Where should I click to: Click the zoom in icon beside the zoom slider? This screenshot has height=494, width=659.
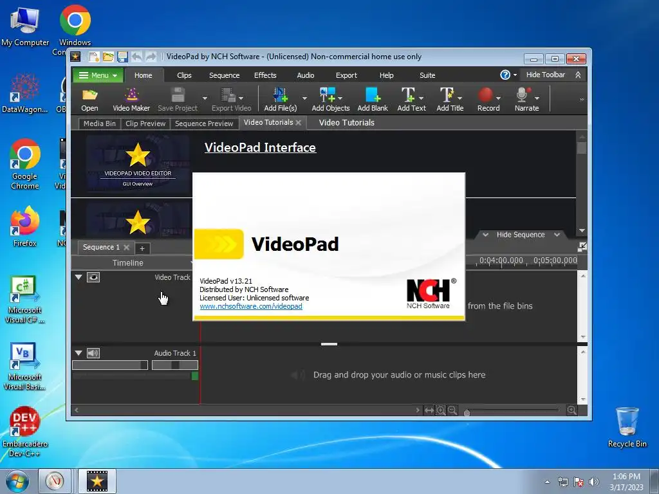(571, 410)
